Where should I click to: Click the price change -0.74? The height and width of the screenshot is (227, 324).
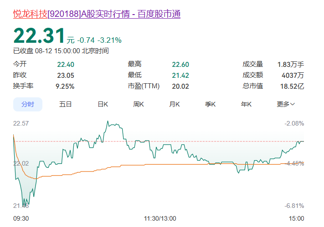click(86, 40)
